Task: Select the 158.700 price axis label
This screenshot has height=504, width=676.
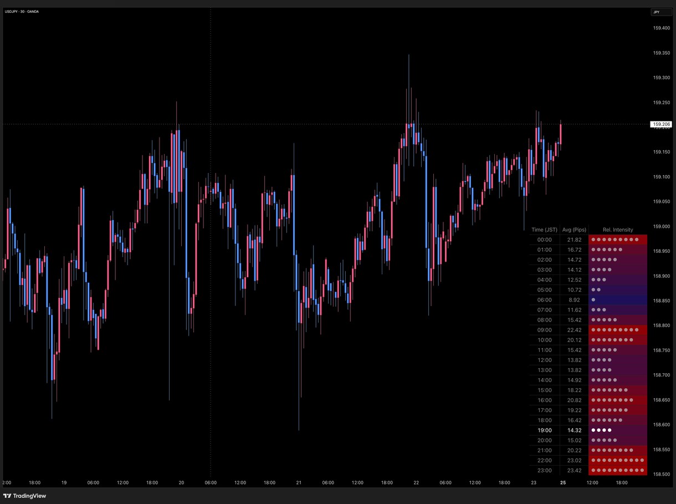Action: coord(662,375)
